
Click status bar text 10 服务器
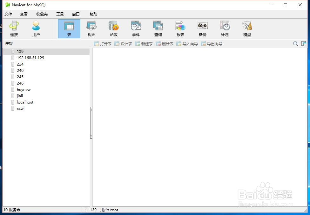pyautogui.click(x=12, y=210)
